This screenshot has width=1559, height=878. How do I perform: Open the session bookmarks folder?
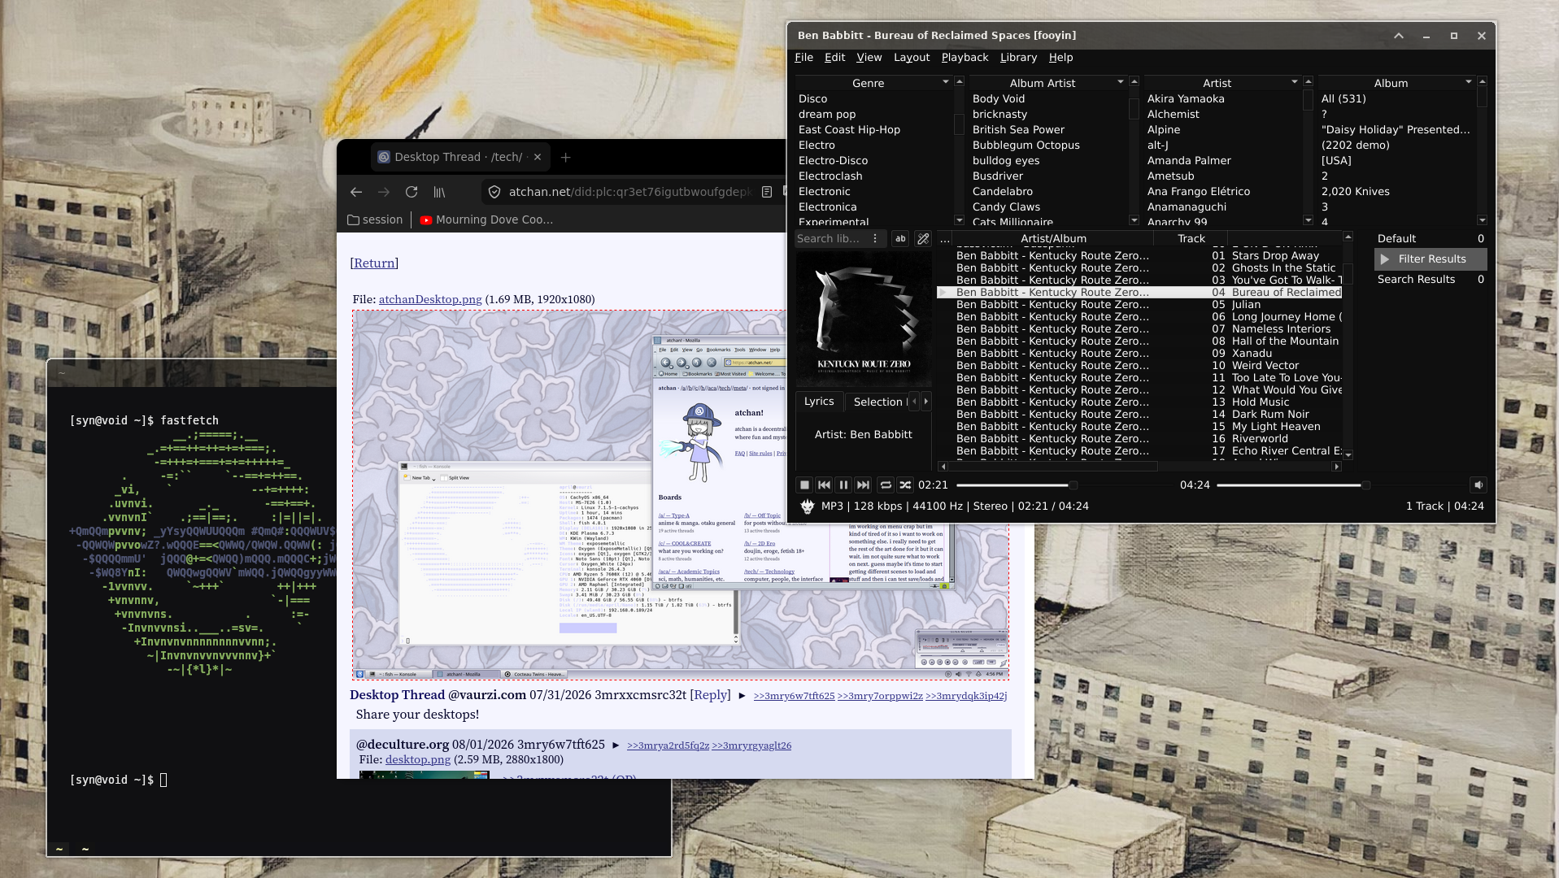click(375, 220)
